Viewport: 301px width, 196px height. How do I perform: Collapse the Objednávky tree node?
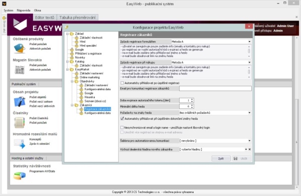(72, 81)
